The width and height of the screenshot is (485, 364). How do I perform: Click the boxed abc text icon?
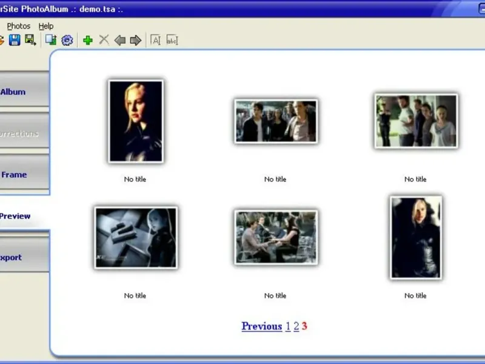(x=172, y=40)
